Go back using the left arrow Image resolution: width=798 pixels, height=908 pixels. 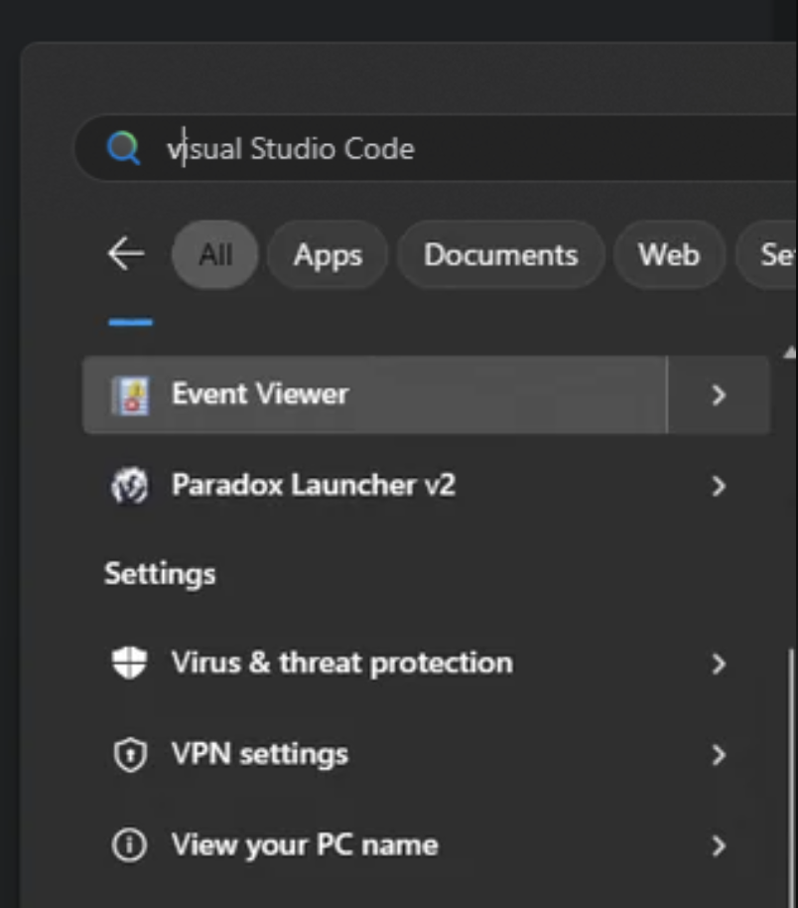click(126, 254)
